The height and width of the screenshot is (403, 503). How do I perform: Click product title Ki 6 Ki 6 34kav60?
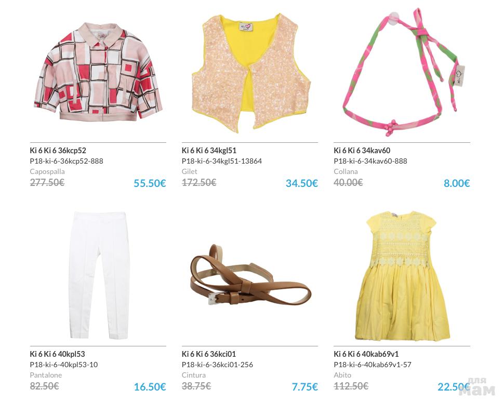pyautogui.click(x=362, y=151)
